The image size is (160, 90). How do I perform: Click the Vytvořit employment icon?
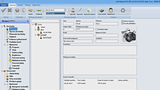point(73,10)
